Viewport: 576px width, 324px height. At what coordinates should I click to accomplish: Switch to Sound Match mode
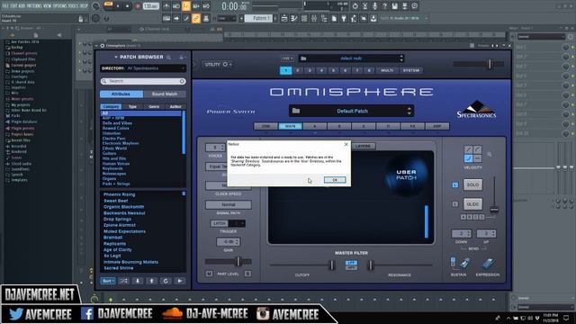[x=164, y=94]
